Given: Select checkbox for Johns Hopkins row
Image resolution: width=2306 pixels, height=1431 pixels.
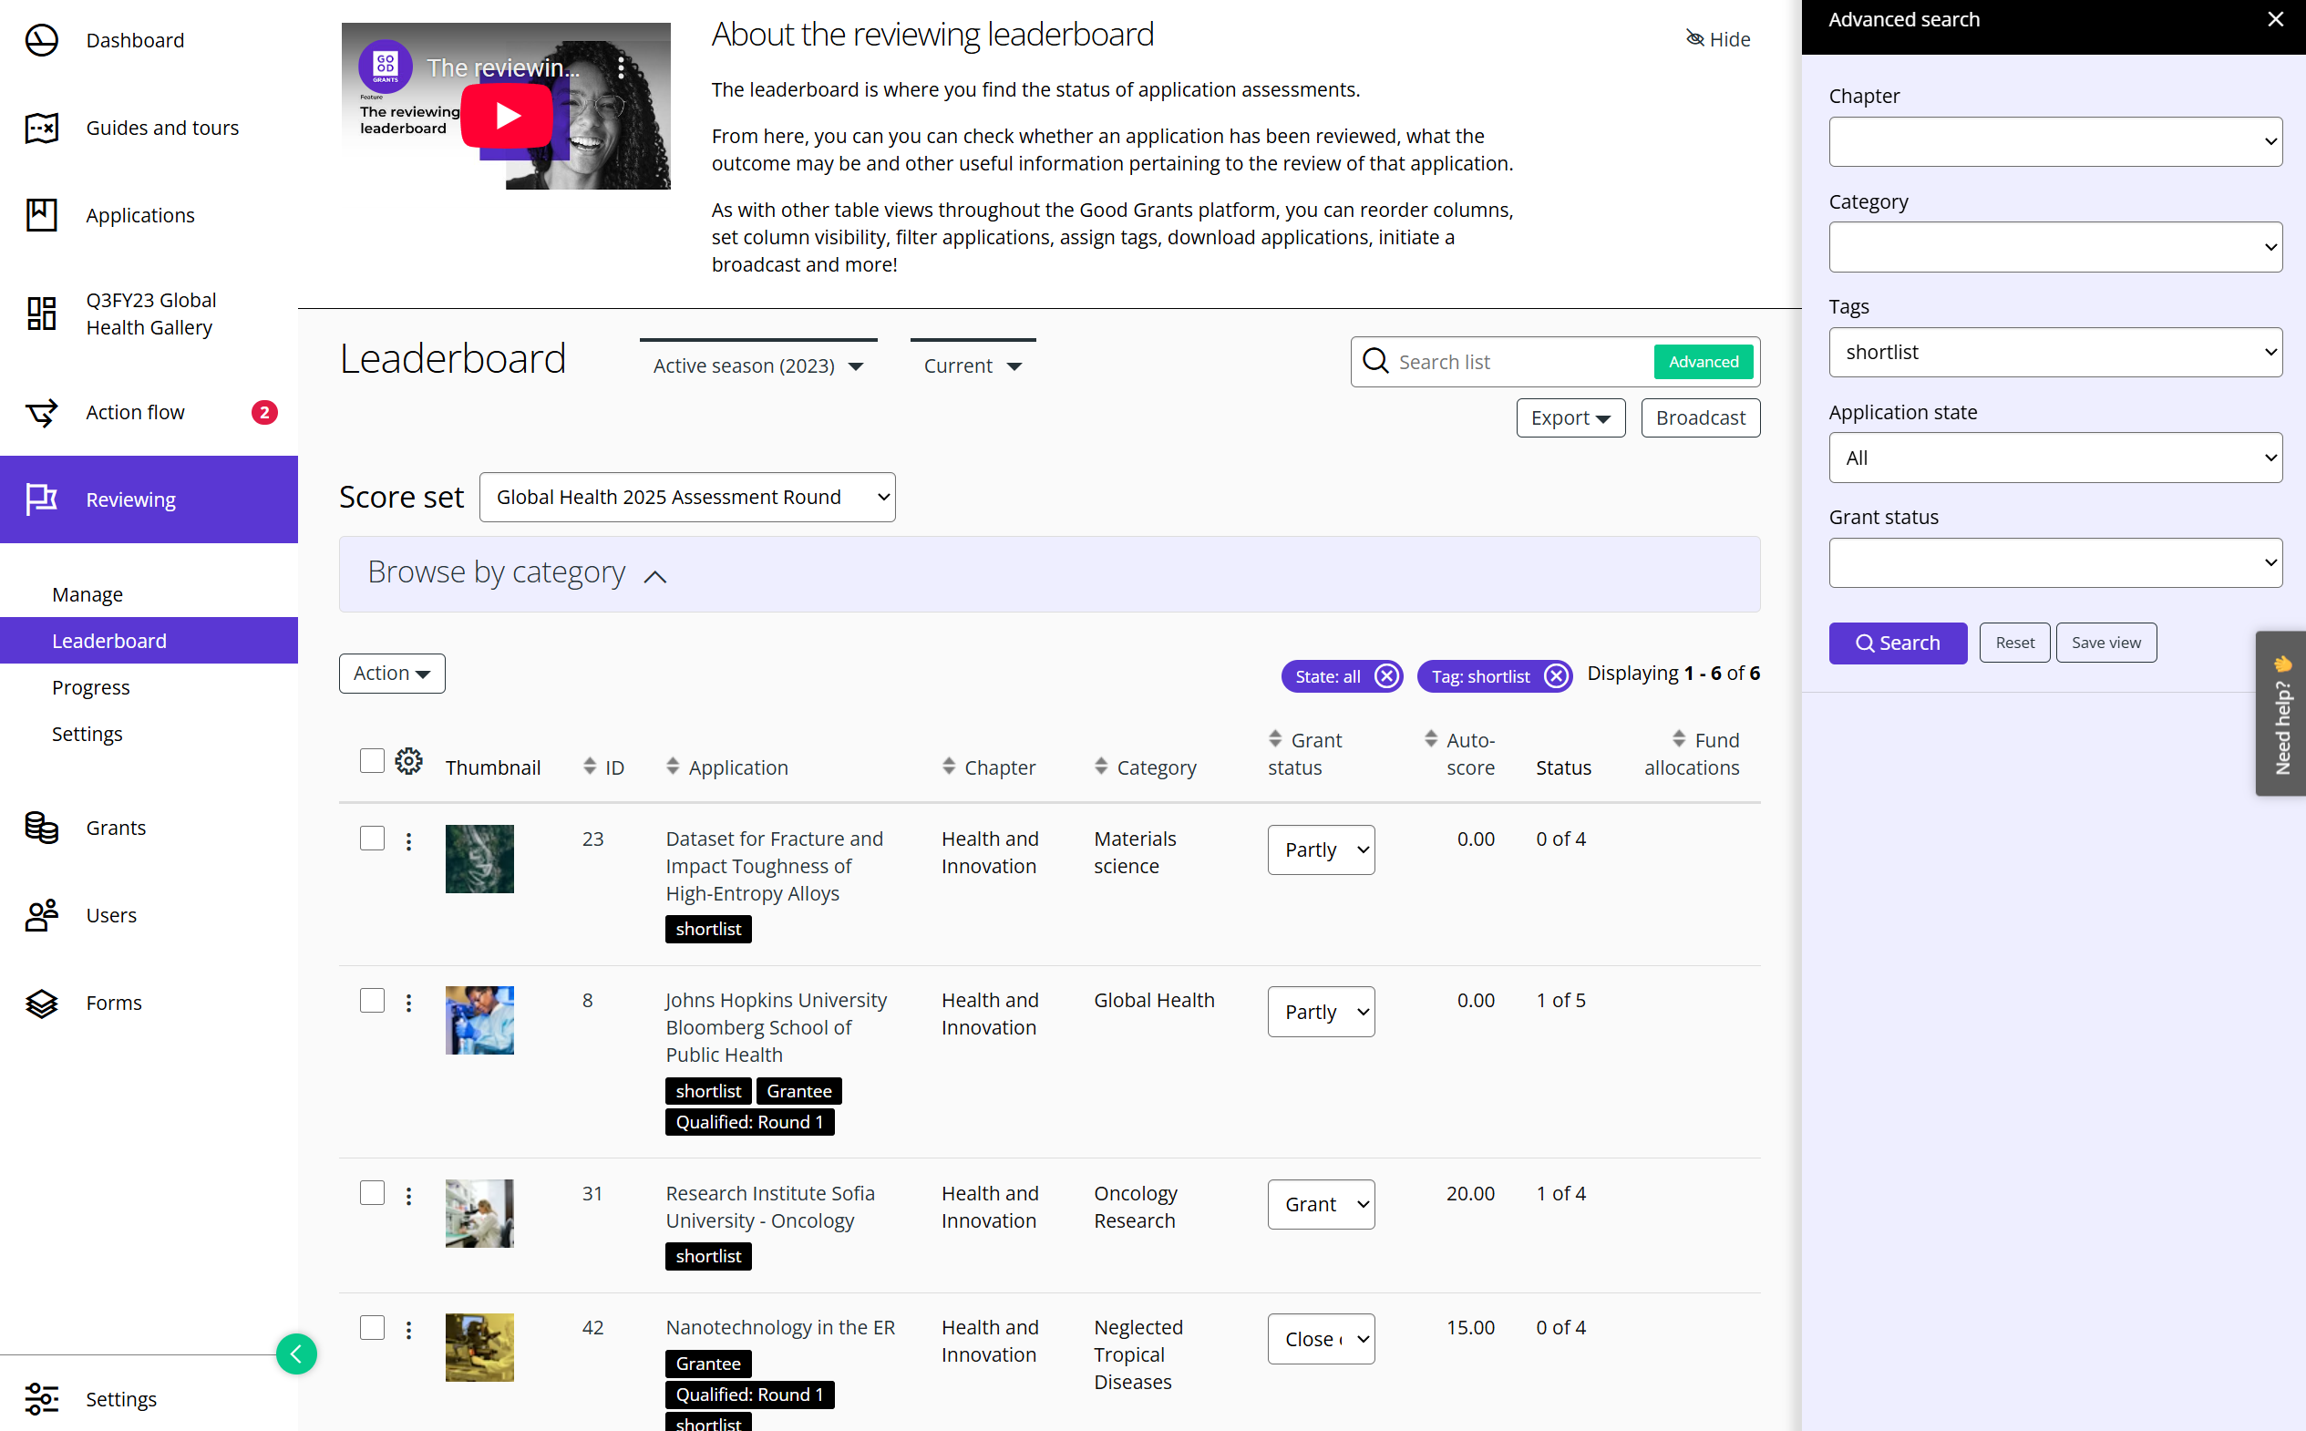Looking at the screenshot, I should click(x=372, y=1001).
